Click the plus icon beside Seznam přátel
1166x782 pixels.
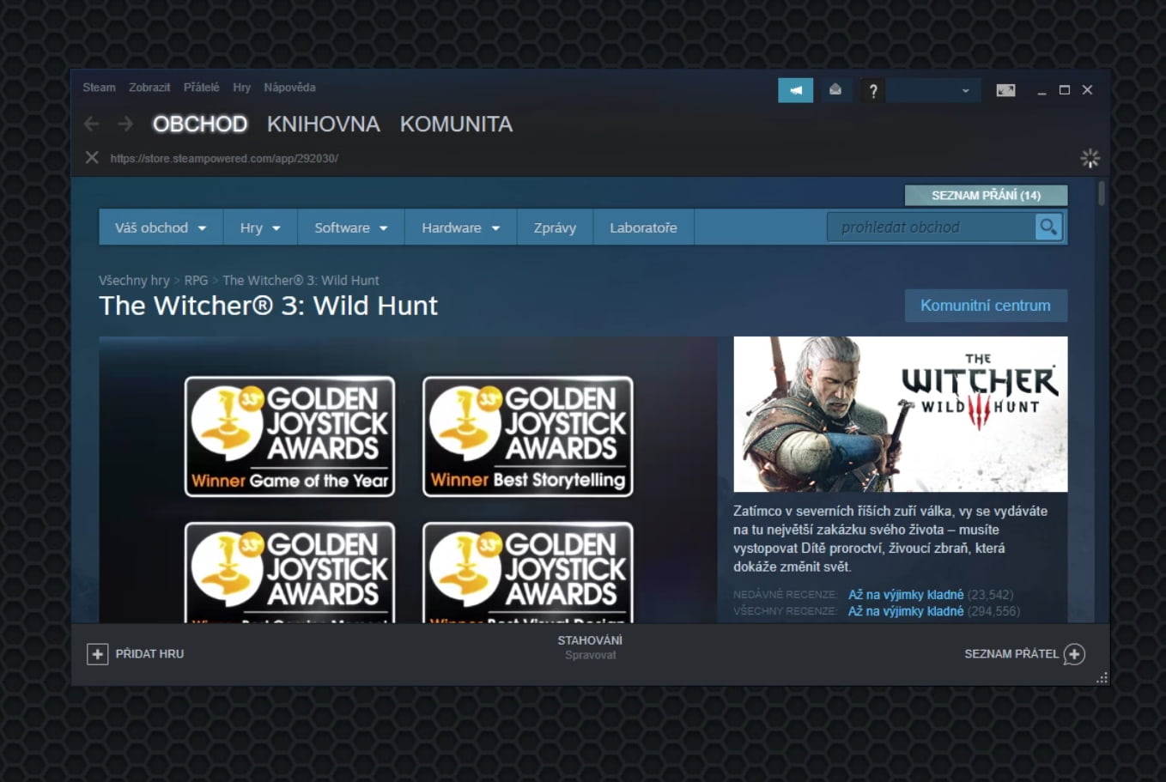click(1074, 654)
